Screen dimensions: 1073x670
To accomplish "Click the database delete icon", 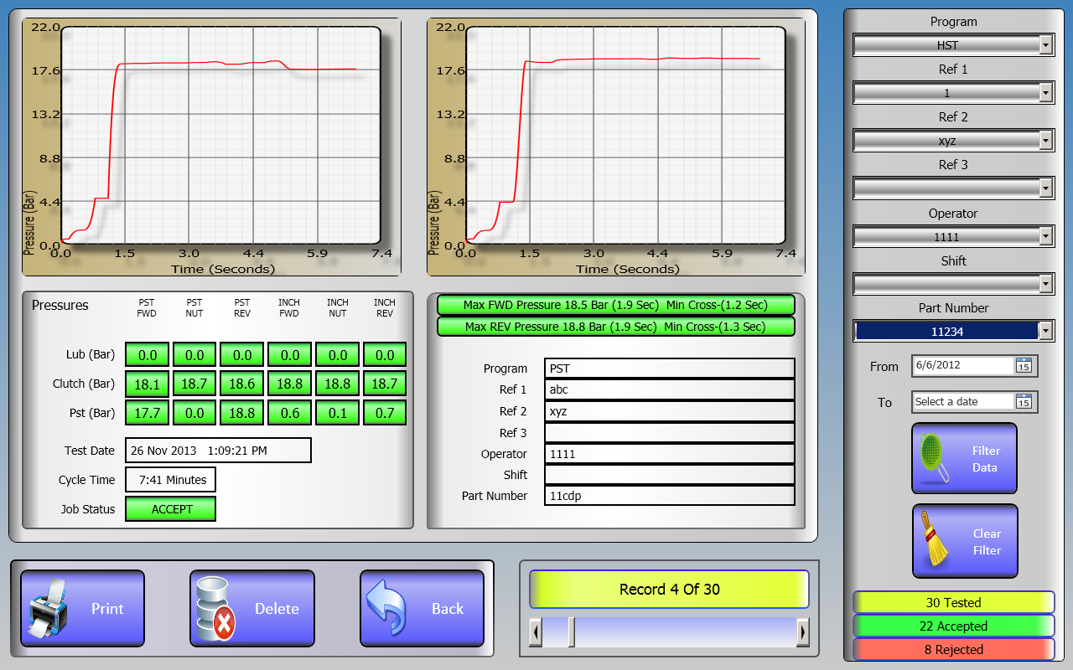I will 215,609.
